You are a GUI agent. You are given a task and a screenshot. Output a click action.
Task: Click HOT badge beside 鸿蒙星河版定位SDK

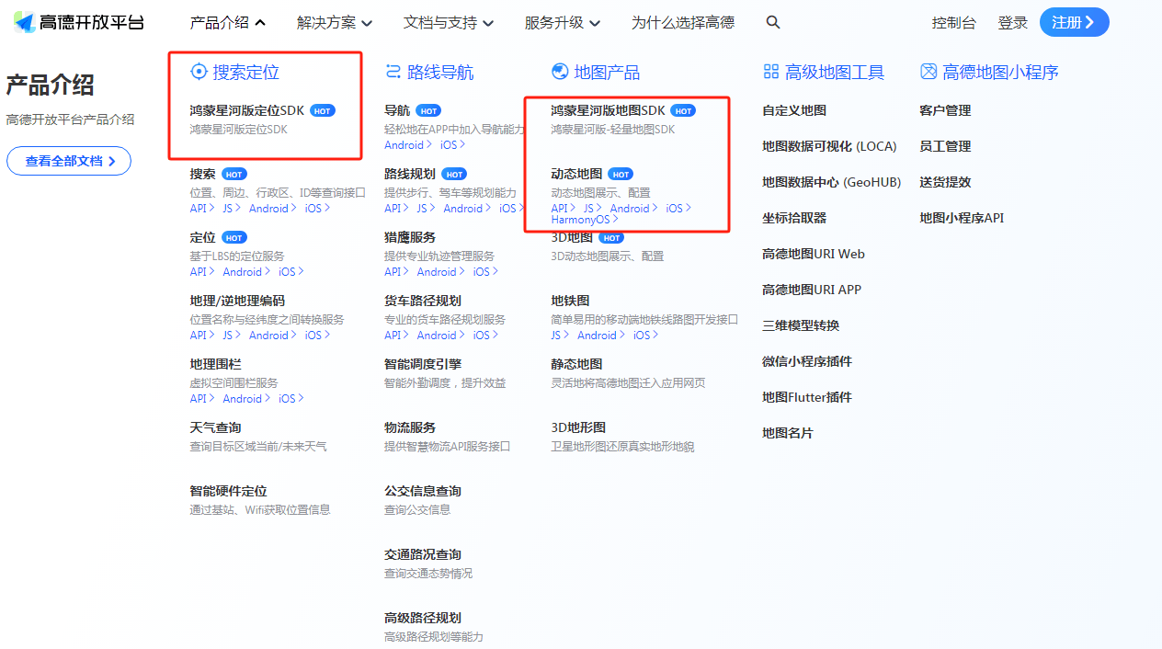(323, 111)
